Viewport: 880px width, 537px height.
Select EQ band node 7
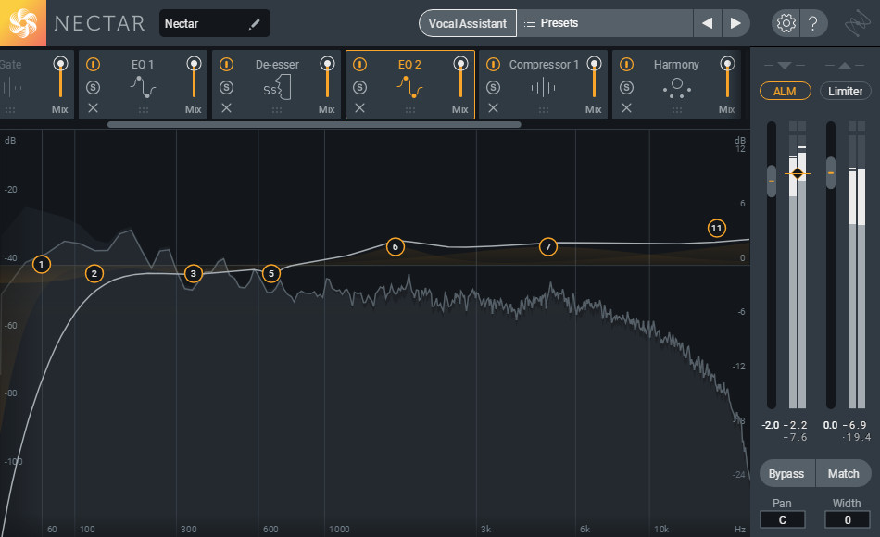pos(547,247)
